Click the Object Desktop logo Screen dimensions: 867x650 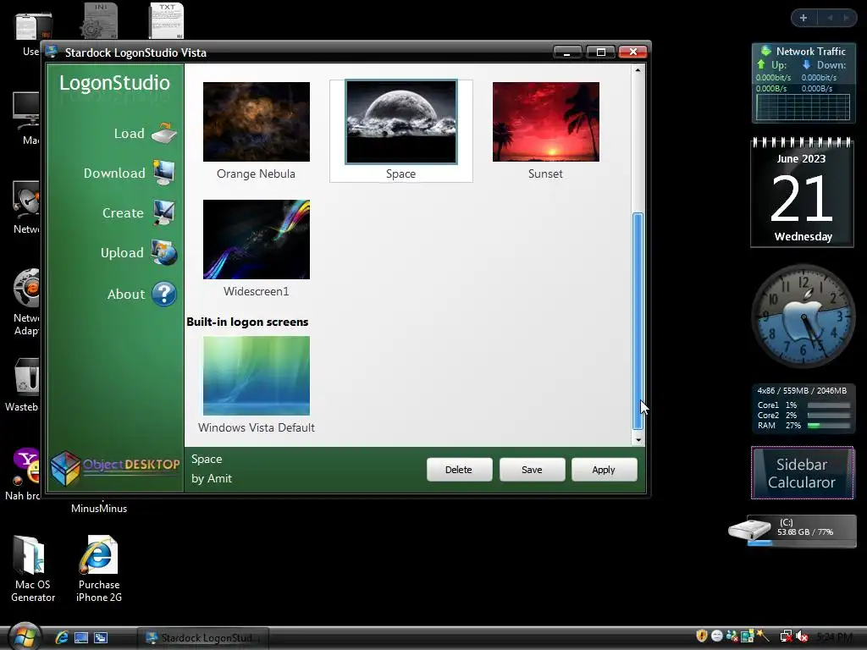[x=115, y=467]
